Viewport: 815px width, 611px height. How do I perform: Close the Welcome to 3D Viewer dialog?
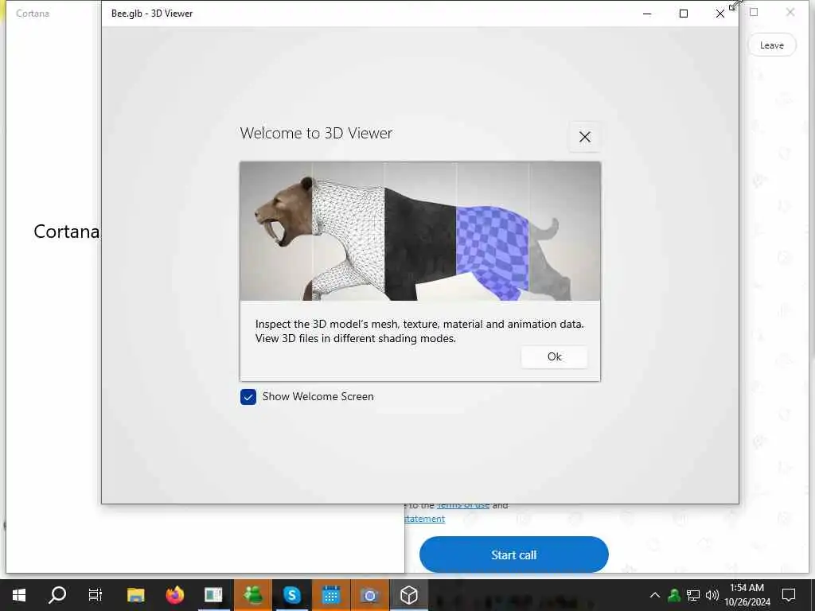585,137
